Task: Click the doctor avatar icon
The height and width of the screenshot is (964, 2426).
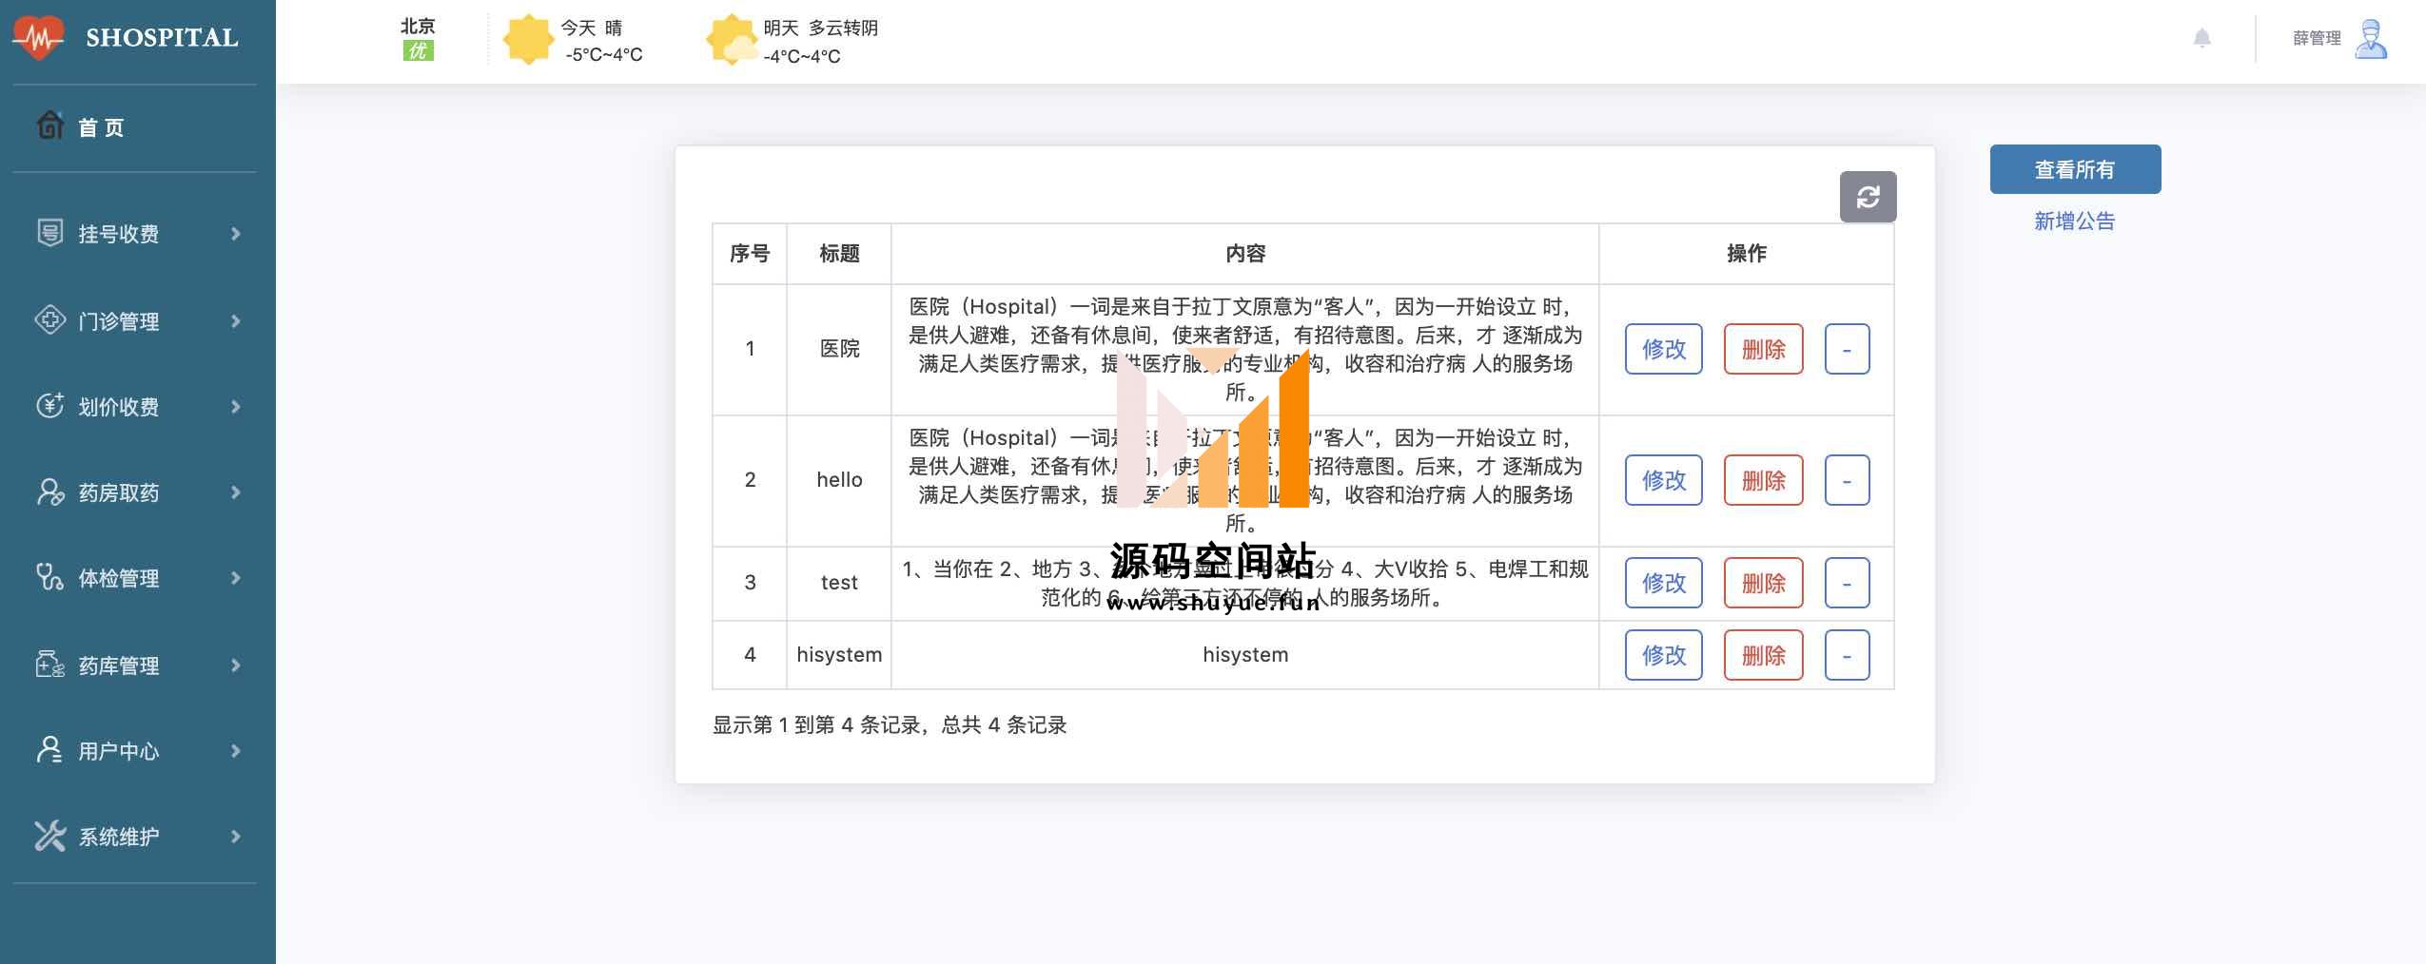Action: (2371, 39)
